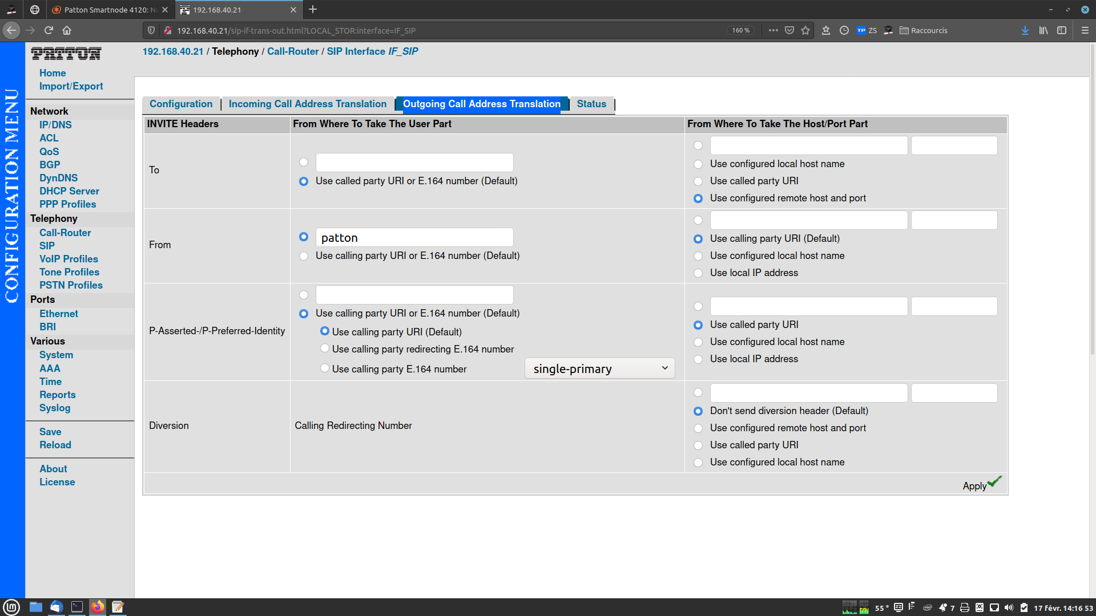Click the green Apply checkmark icon
The height and width of the screenshot is (616, 1096).
(994, 481)
